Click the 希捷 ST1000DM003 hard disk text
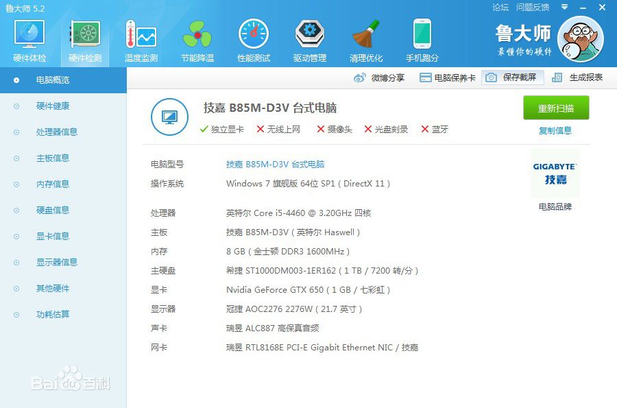The image size is (617, 408). click(322, 271)
